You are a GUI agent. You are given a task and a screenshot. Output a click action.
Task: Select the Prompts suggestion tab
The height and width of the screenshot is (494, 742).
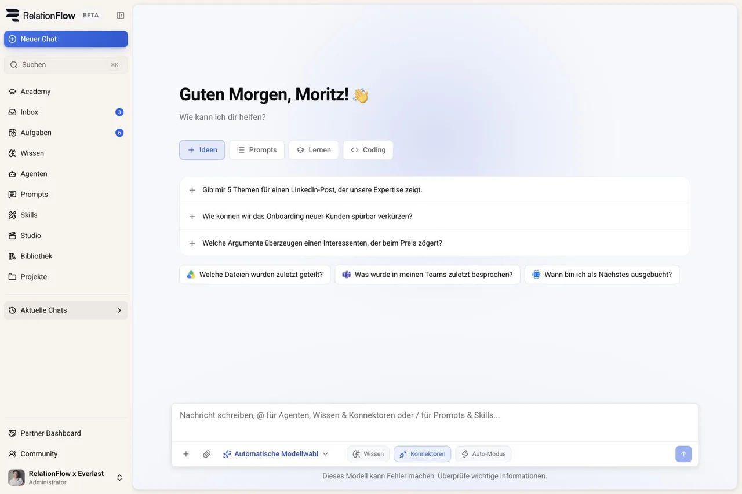[257, 150]
